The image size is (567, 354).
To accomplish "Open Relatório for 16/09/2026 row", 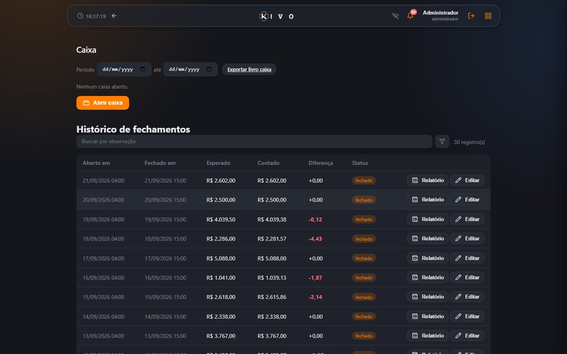I will [x=428, y=277].
